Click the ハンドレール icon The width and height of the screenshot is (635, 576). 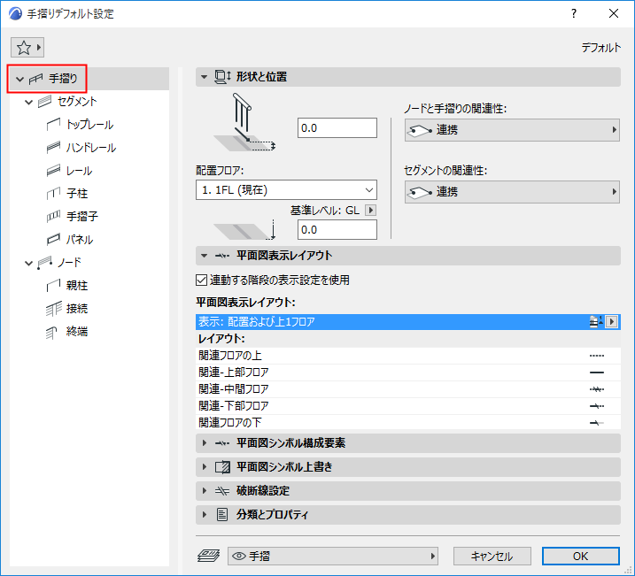pyautogui.click(x=53, y=148)
